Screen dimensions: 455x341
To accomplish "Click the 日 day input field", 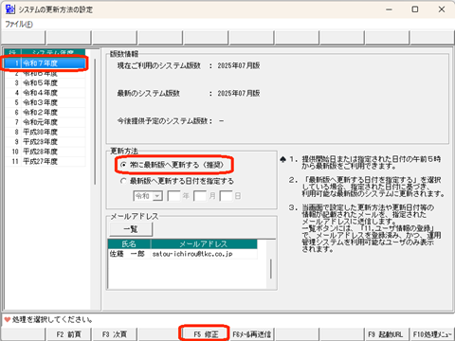I will pos(227,196).
